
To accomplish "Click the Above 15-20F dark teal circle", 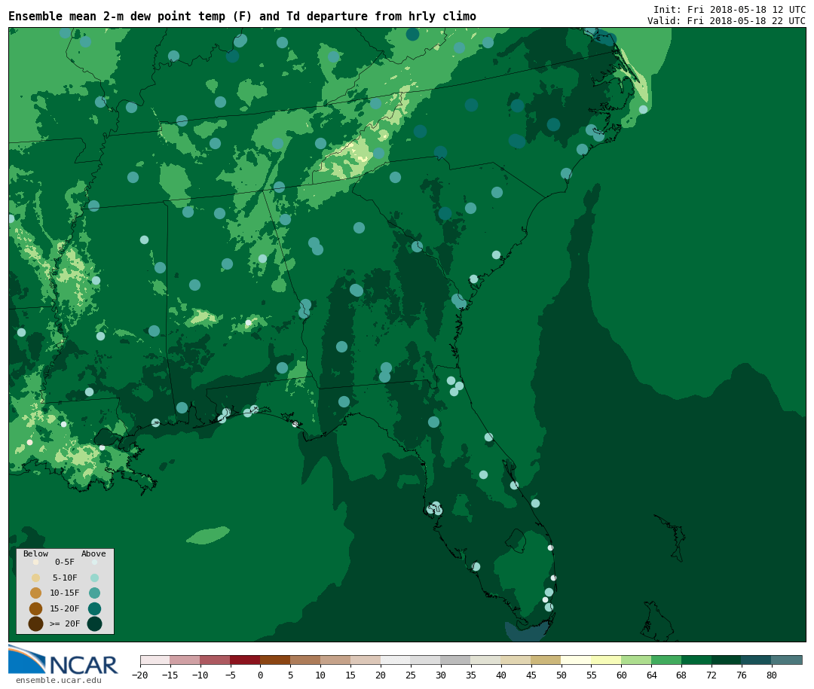I will pos(94,608).
